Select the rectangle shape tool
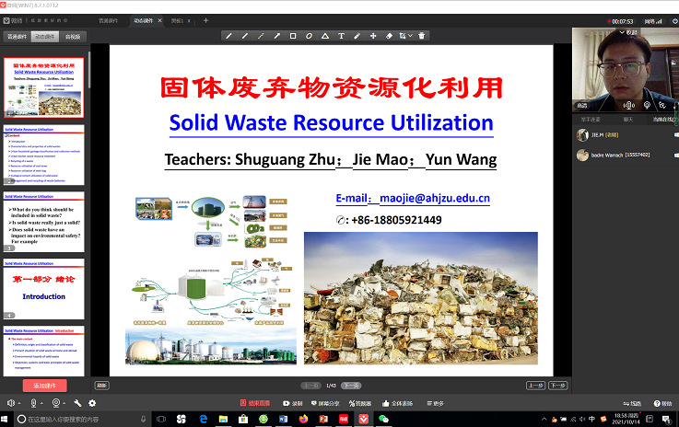679x427 pixels. [293, 36]
